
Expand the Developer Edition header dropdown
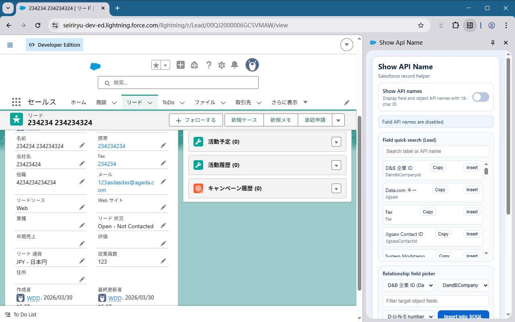347,45
